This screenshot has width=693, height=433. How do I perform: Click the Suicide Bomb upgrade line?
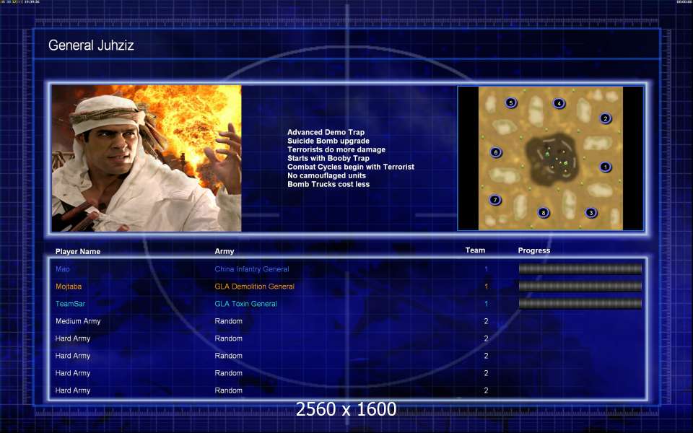pyautogui.click(x=328, y=141)
